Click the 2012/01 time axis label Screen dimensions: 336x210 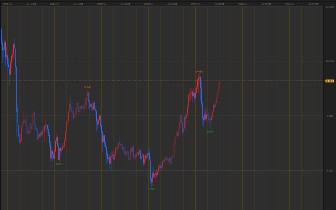[55, 3]
